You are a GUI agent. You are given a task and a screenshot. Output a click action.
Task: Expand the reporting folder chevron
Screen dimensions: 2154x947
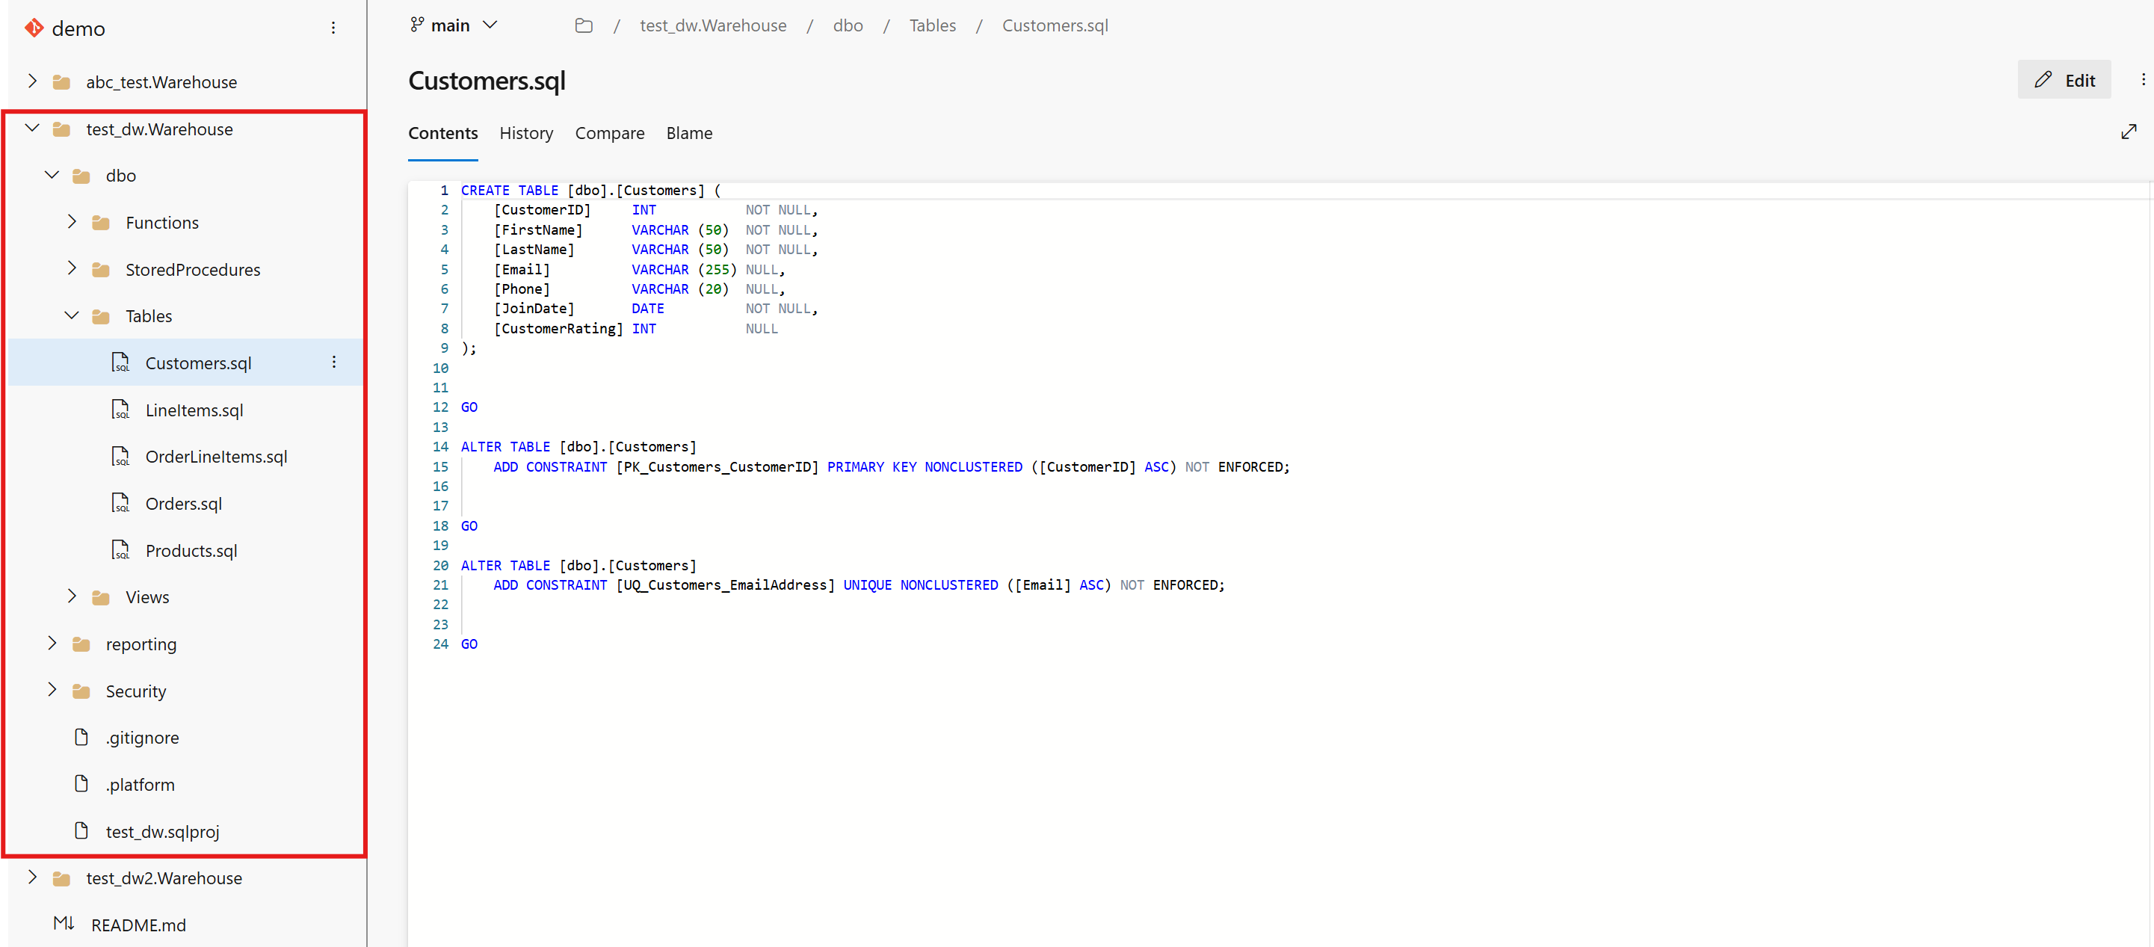click(52, 644)
